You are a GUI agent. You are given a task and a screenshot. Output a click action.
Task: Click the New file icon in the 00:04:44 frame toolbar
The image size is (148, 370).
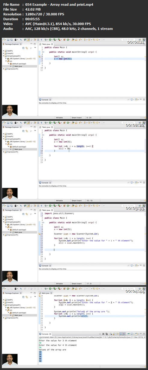[x=4, y=289]
